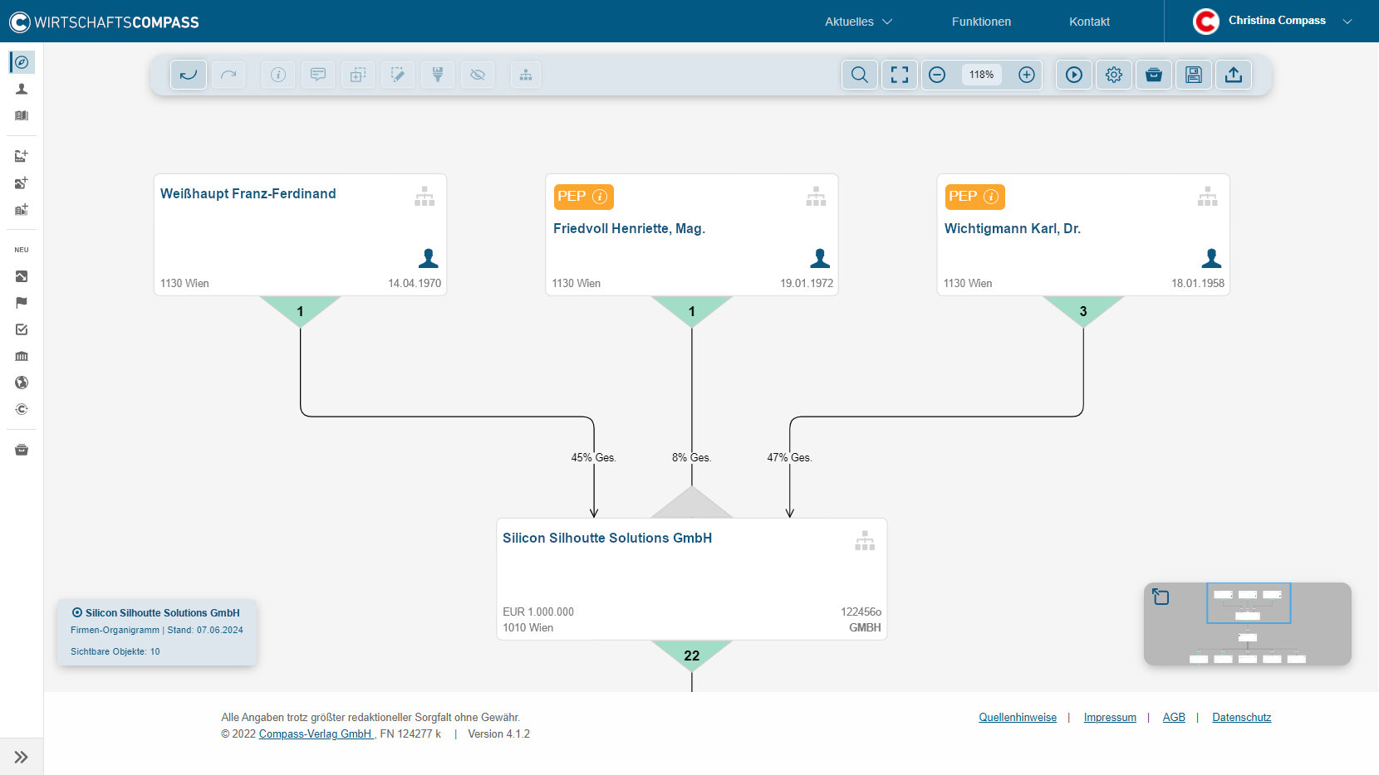
Task: Open the person search sidebar icon
Action: (22, 89)
